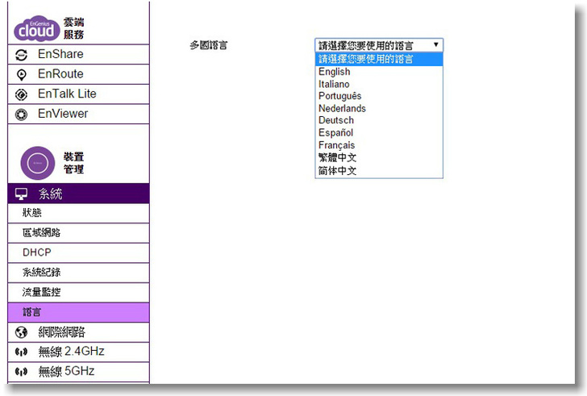Collapse the 系統 section header
The width and height of the screenshot is (587, 396).
tap(79, 194)
